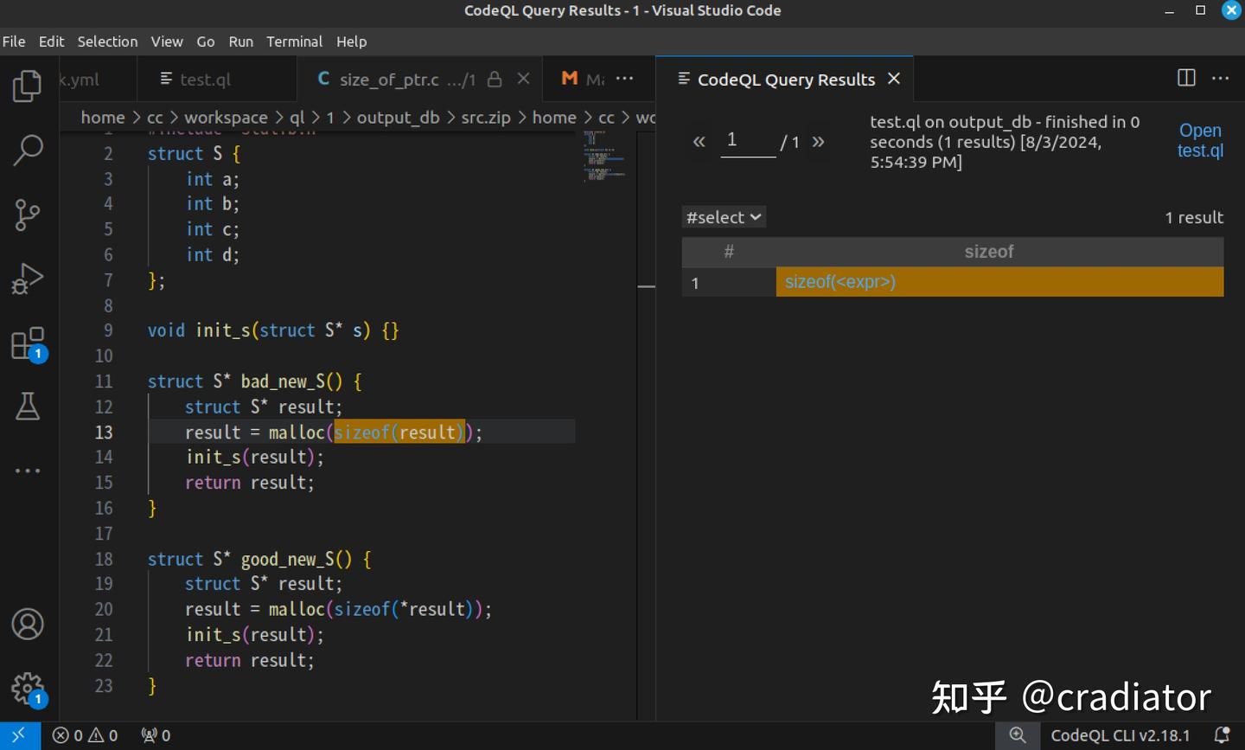Open the Accounts icon above the gear
The height and width of the screenshot is (750, 1245).
coord(27,625)
